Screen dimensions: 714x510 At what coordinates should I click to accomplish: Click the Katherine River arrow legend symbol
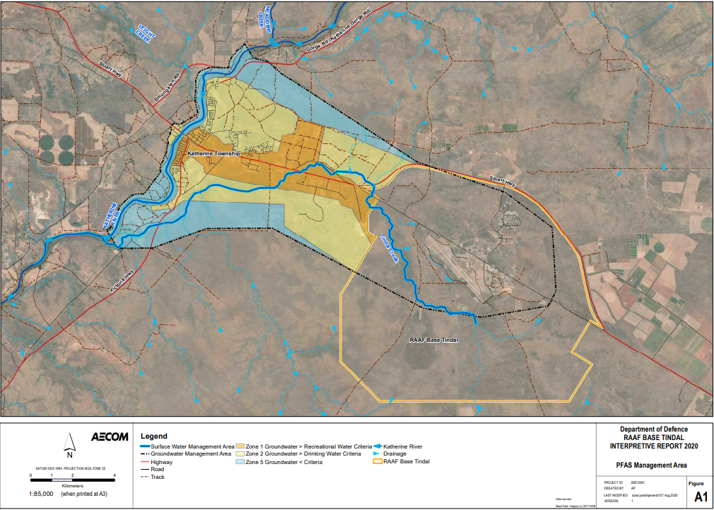(378, 446)
